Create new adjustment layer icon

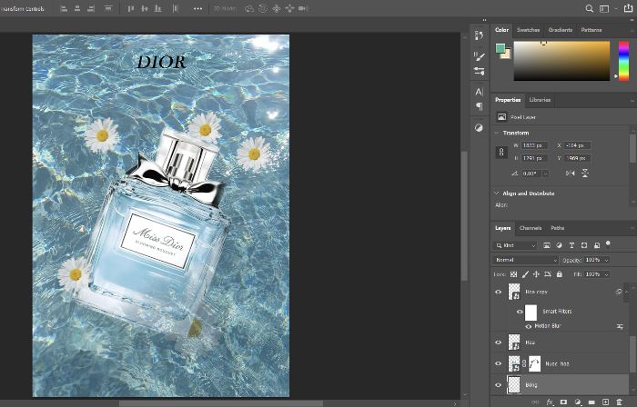pyautogui.click(x=577, y=402)
